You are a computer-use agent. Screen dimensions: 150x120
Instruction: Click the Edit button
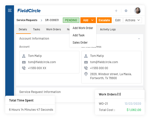118,20
